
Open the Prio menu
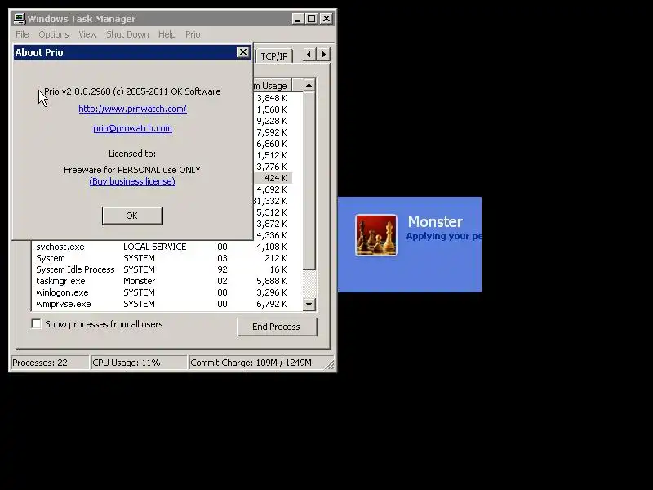click(193, 34)
